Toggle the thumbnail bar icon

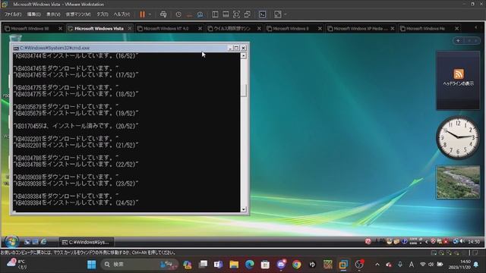226,14
